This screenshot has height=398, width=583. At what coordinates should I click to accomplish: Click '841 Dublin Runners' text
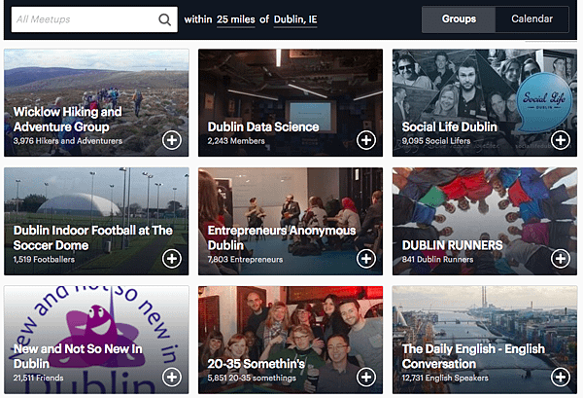pos(437,260)
